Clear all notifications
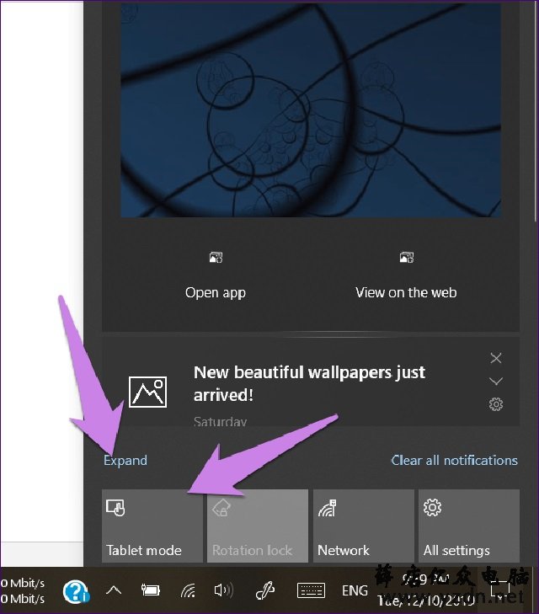539x614 pixels. [x=455, y=460]
